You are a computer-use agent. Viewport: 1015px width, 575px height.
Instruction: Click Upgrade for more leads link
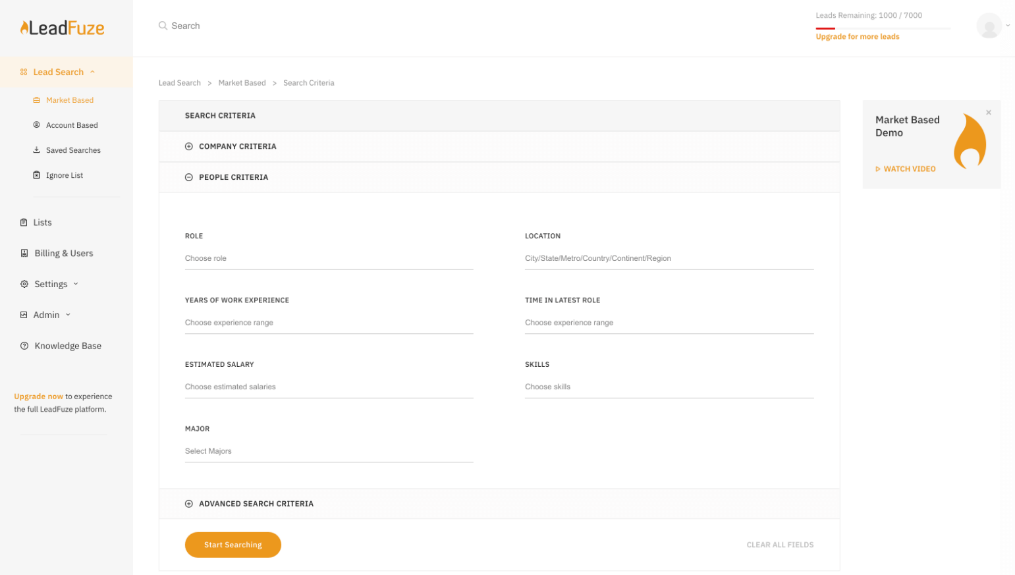point(857,37)
